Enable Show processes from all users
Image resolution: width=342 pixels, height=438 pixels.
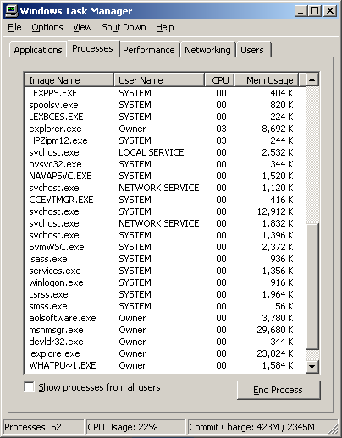click(30, 387)
